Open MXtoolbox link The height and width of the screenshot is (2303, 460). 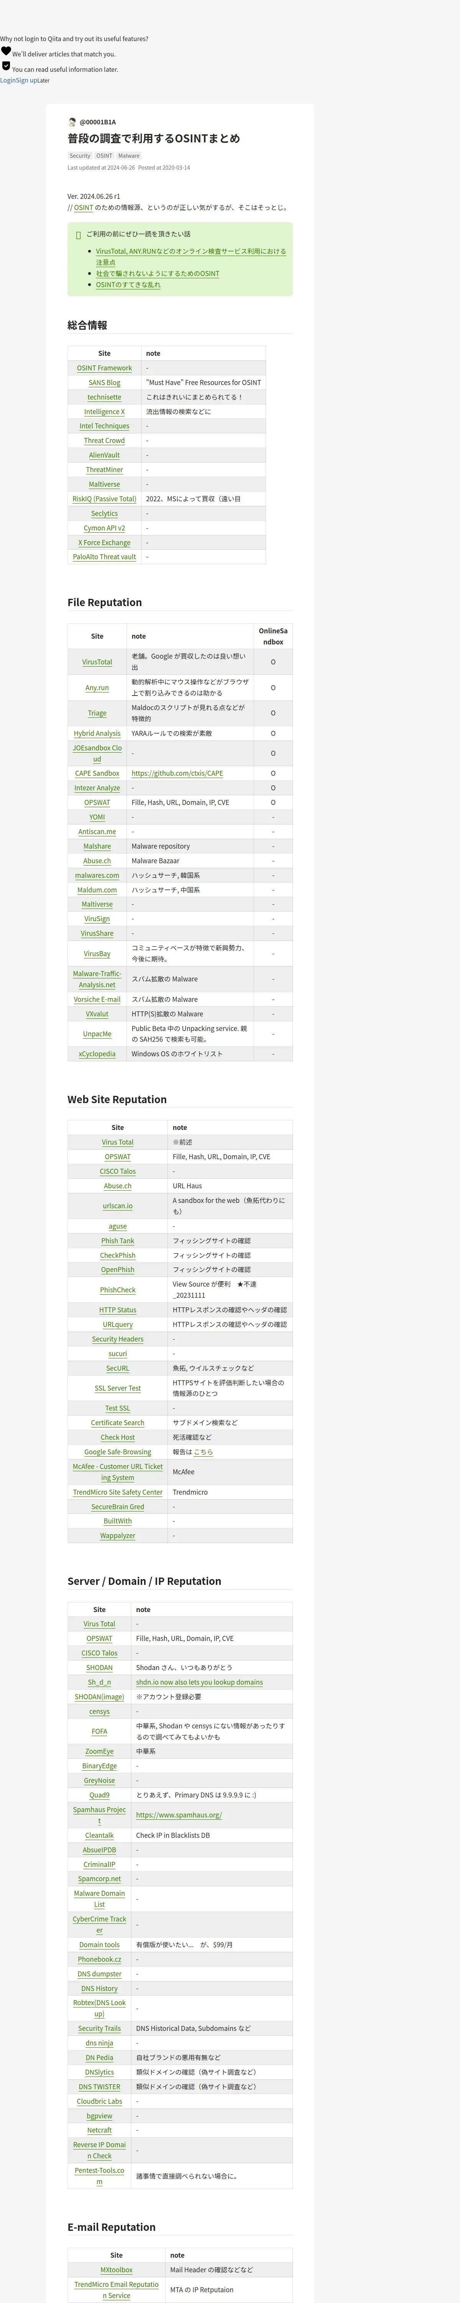pyautogui.click(x=116, y=2270)
